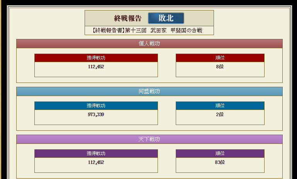
Task: Select the 112,452 value under 個人戦功
Action: 96,67
